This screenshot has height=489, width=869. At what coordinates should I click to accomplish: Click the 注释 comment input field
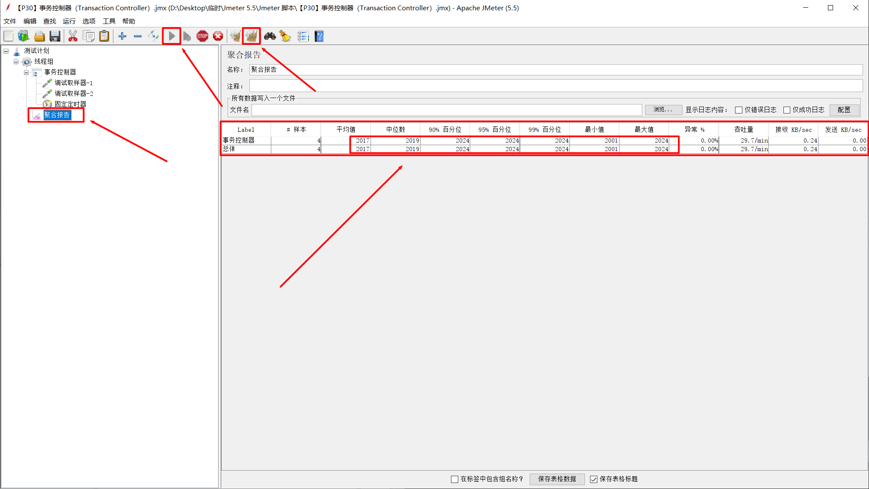click(x=556, y=86)
